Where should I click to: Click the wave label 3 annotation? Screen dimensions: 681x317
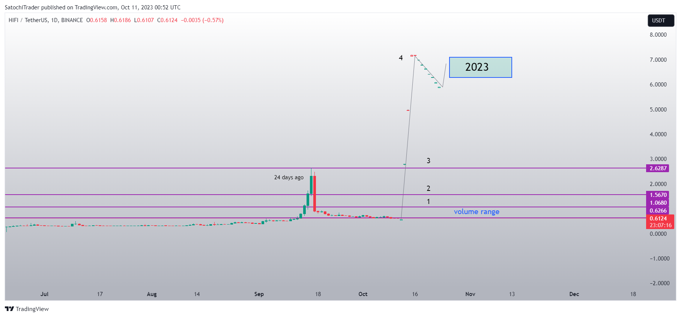[428, 161]
